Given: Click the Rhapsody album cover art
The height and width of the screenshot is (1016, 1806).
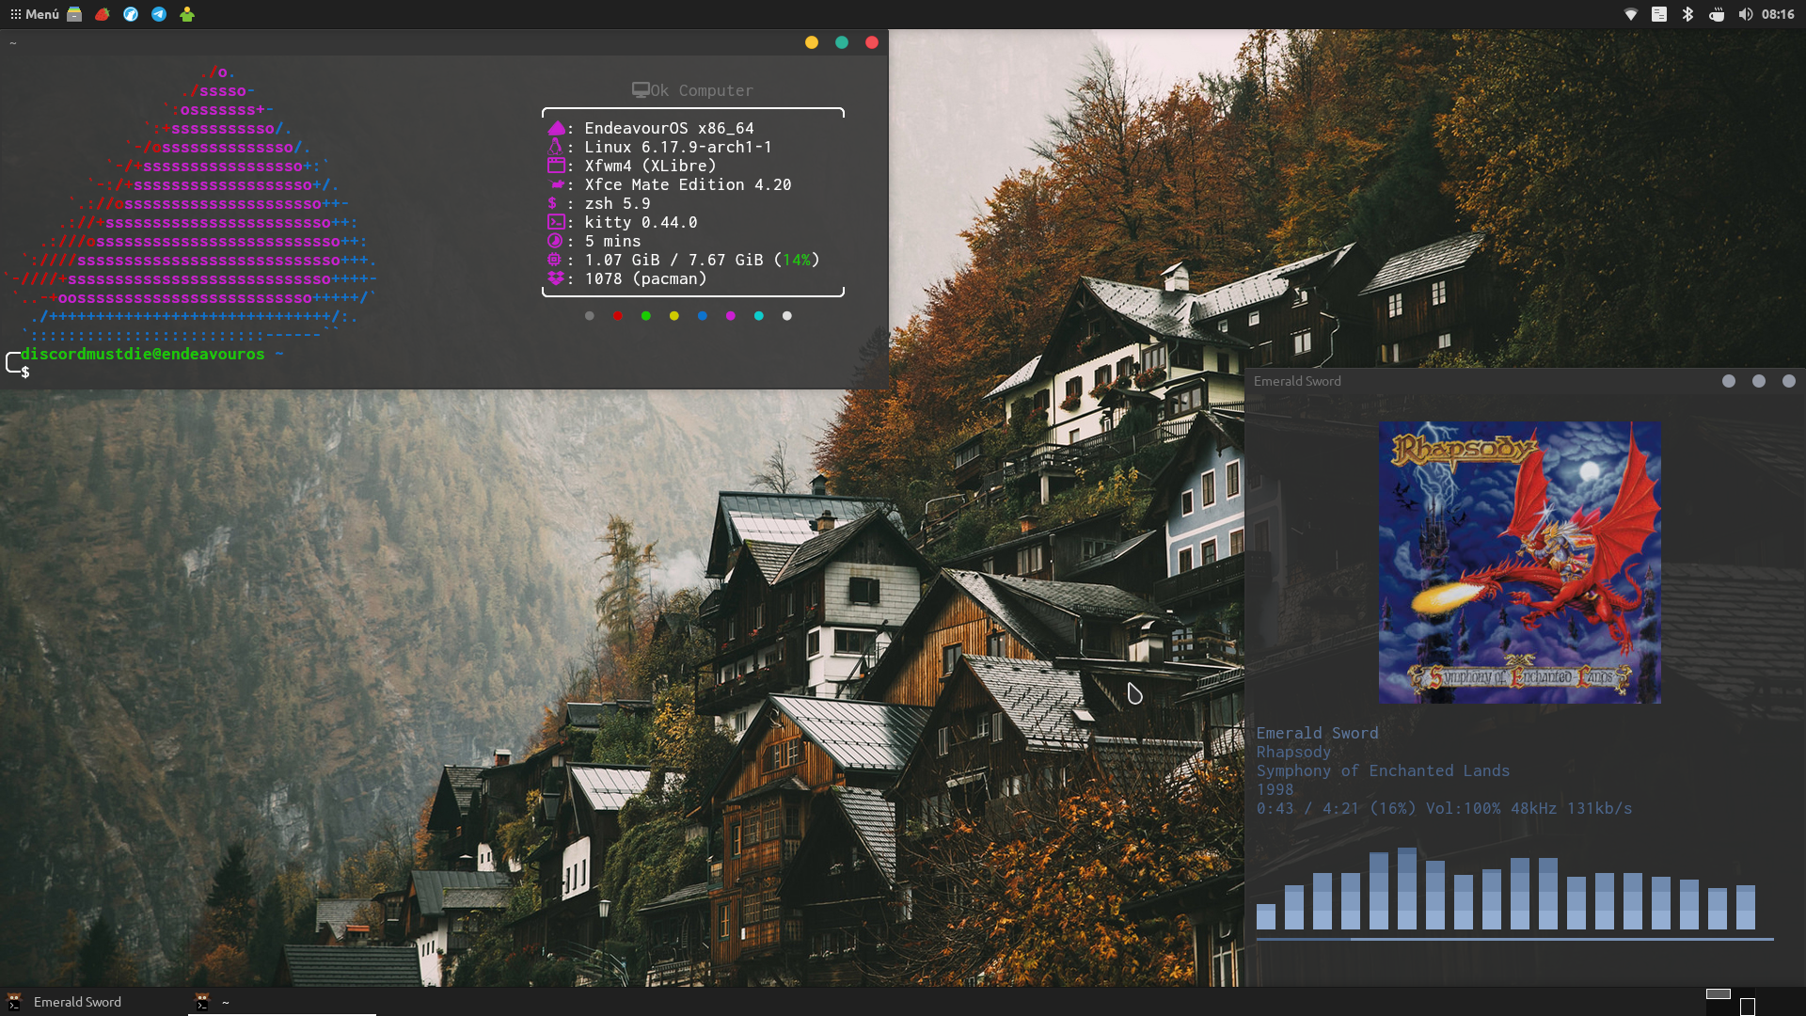Looking at the screenshot, I should click(x=1519, y=562).
